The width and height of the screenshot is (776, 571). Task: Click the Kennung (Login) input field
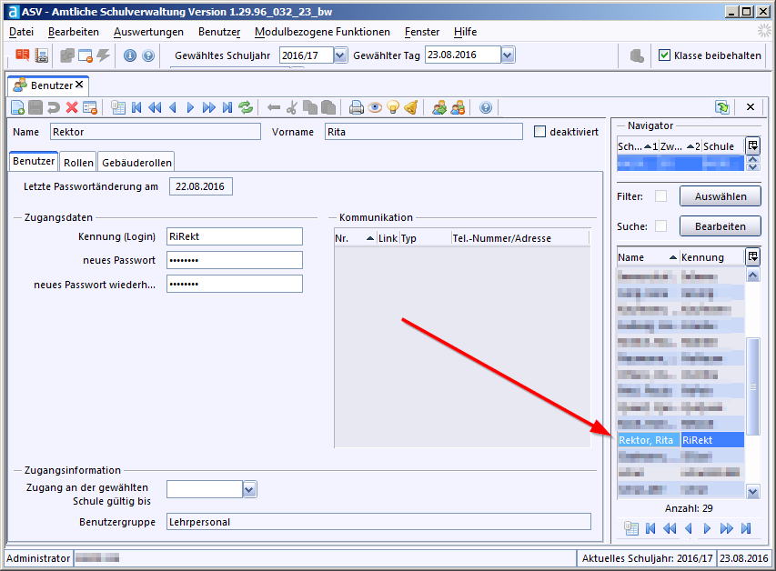234,236
